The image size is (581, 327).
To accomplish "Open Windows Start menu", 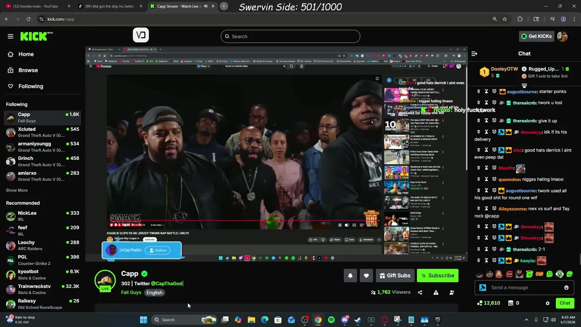I will pyautogui.click(x=143, y=320).
